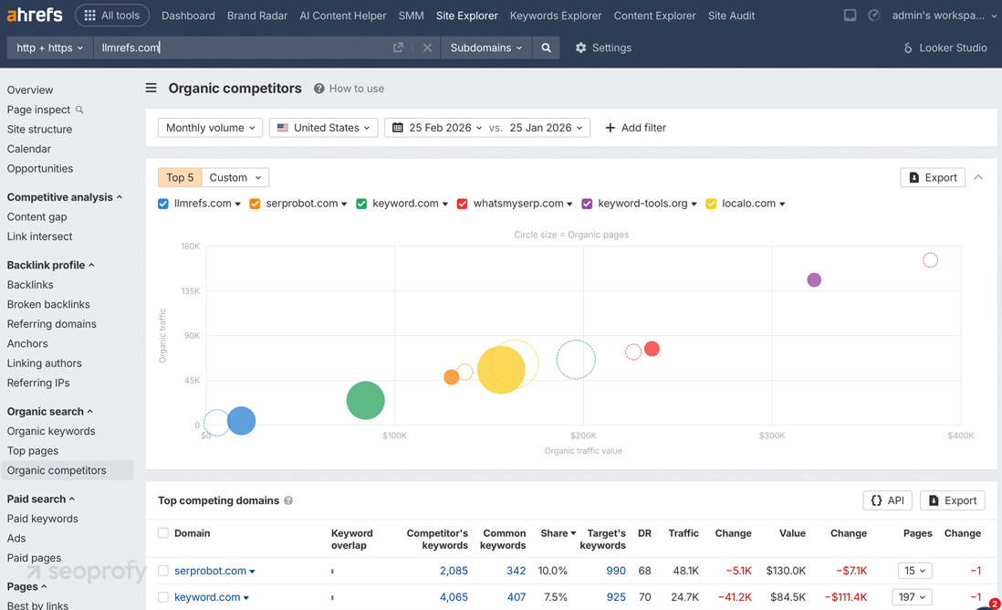Click the Ahrefs logo
The width and height of the screenshot is (1002, 610).
[35, 15]
